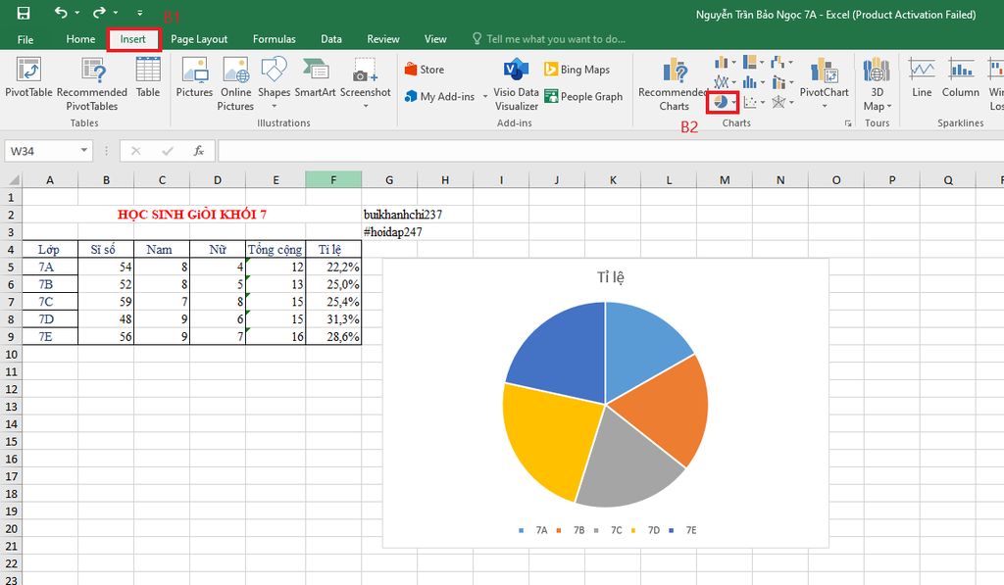Open the Redo history dropdown arrow

116,13
